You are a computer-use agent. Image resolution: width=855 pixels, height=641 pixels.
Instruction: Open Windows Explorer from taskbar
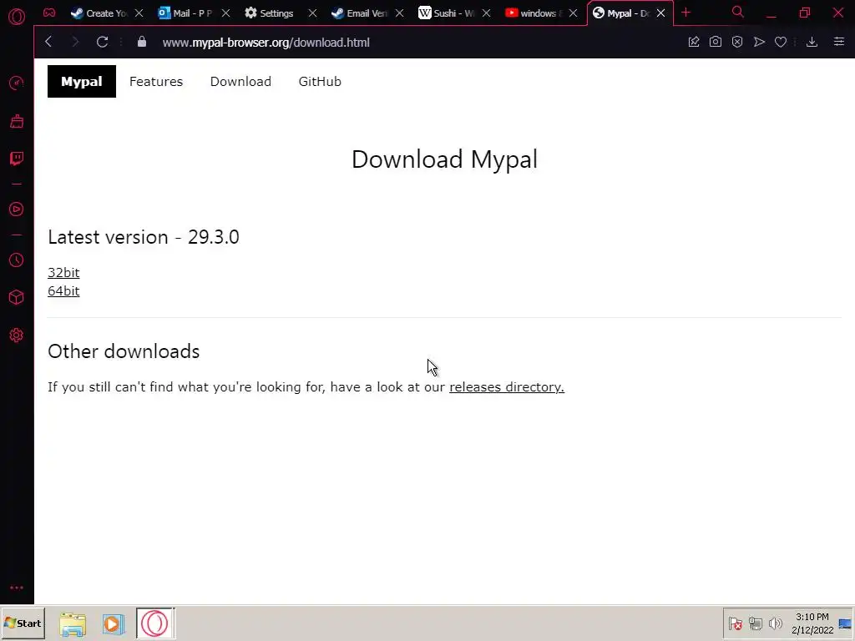[x=73, y=623]
